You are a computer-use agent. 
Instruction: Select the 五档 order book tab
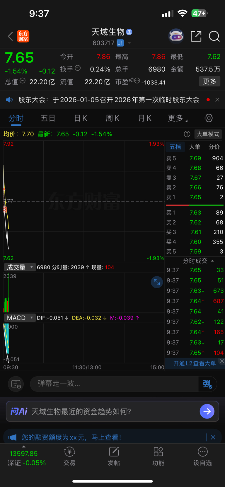click(x=175, y=147)
